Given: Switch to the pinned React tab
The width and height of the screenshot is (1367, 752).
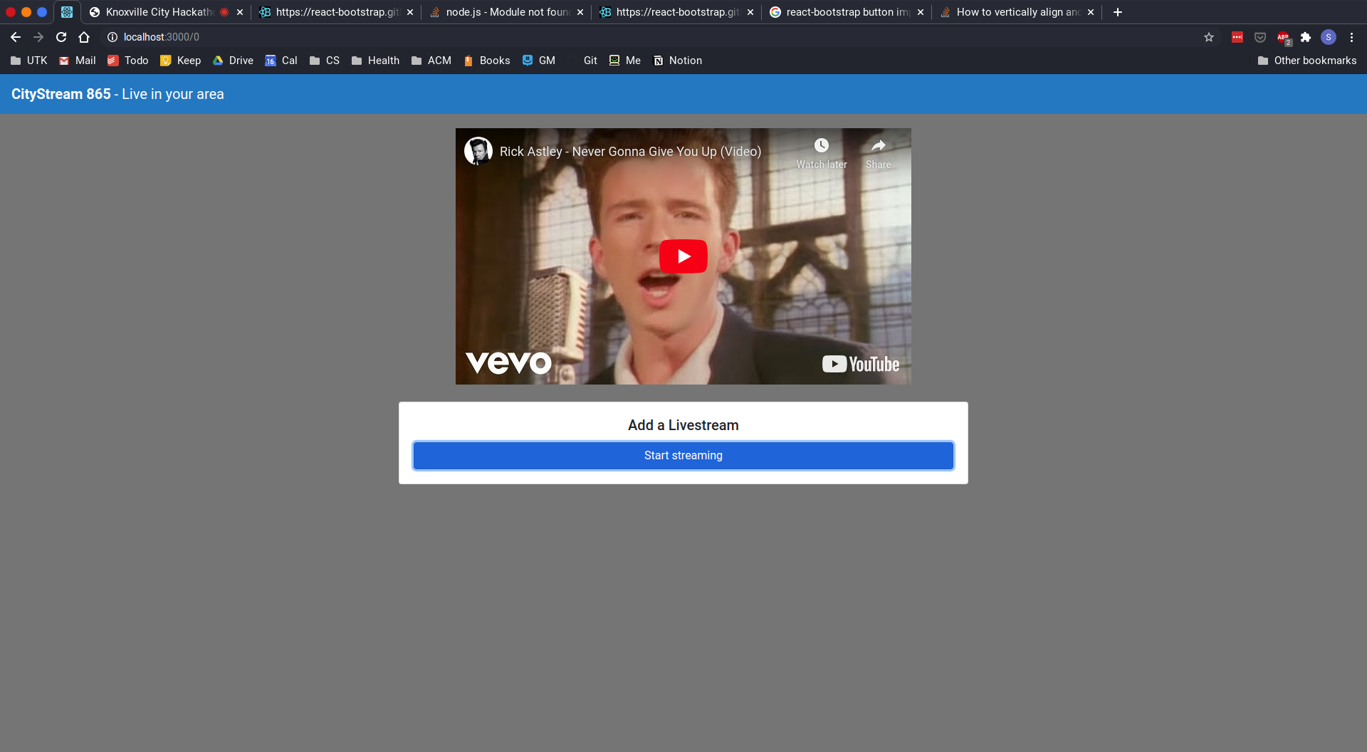Looking at the screenshot, I should 67,12.
